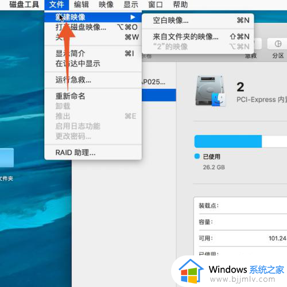Select 空白映像… in the submenu

(x=198, y=20)
